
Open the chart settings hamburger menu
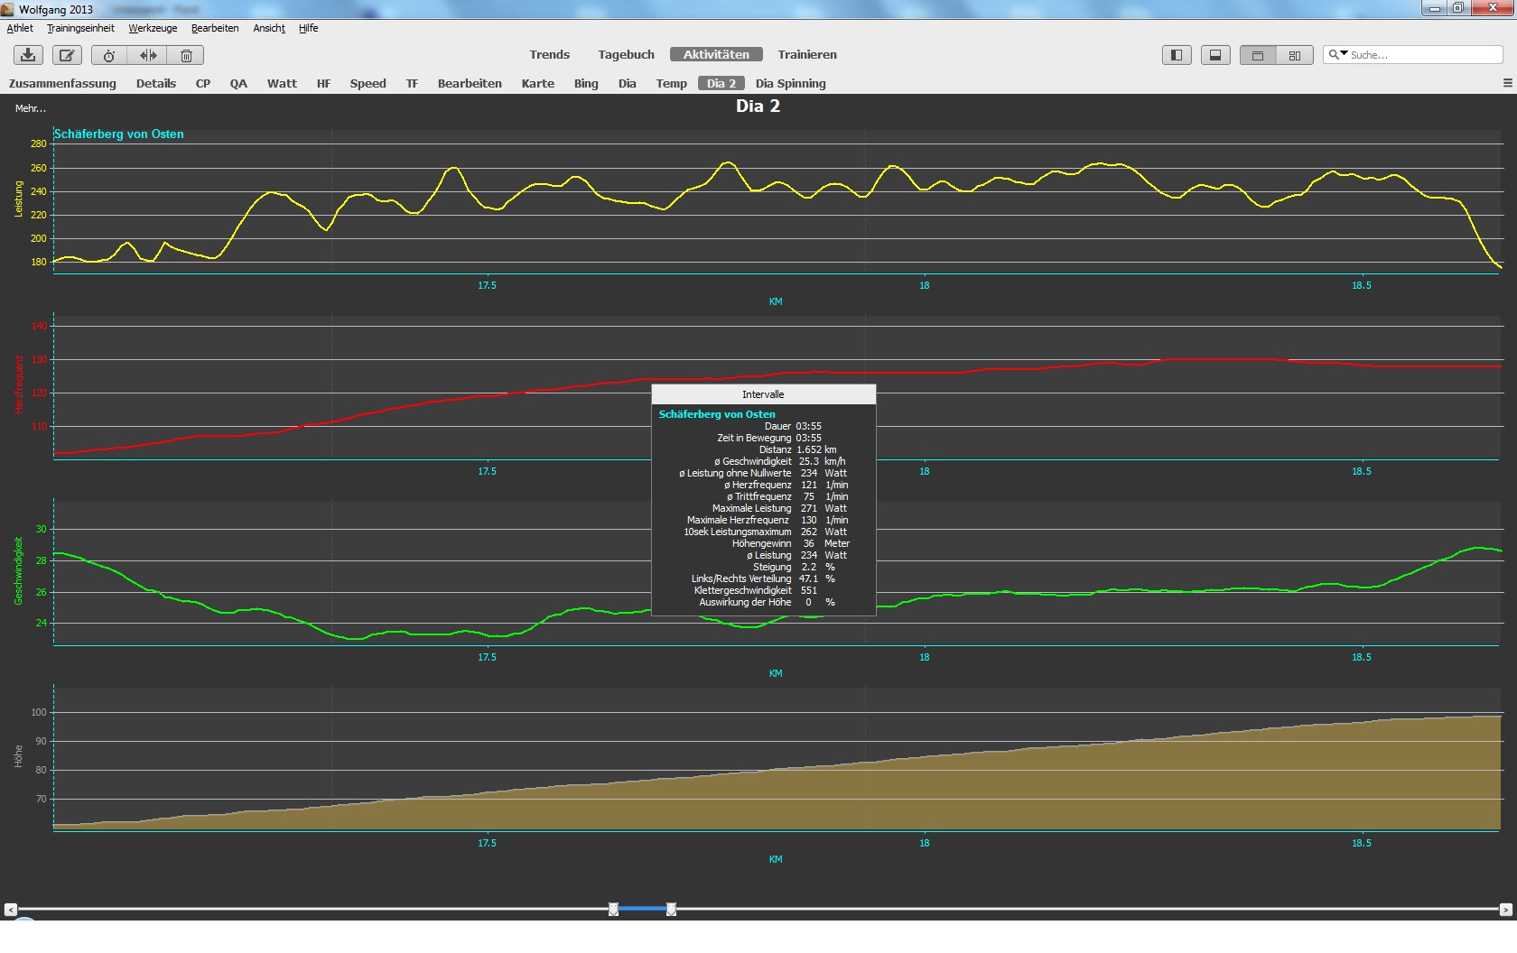[x=1507, y=83]
